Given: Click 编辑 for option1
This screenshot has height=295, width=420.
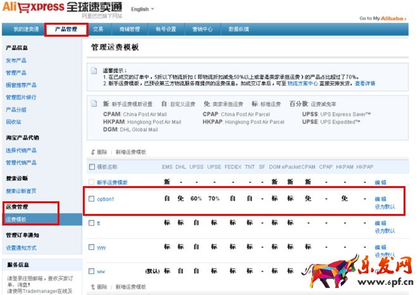Looking at the screenshot, I should click(380, 199).
